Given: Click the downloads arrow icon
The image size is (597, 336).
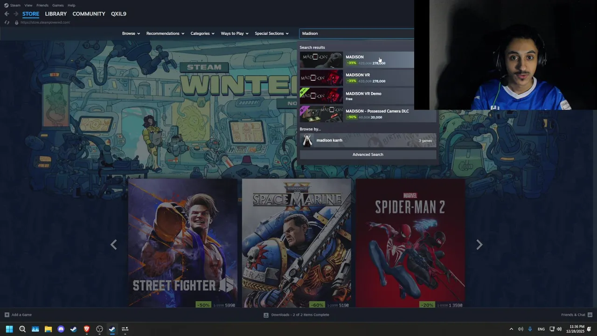Looking at the screenshot, I should pos(266,315).
